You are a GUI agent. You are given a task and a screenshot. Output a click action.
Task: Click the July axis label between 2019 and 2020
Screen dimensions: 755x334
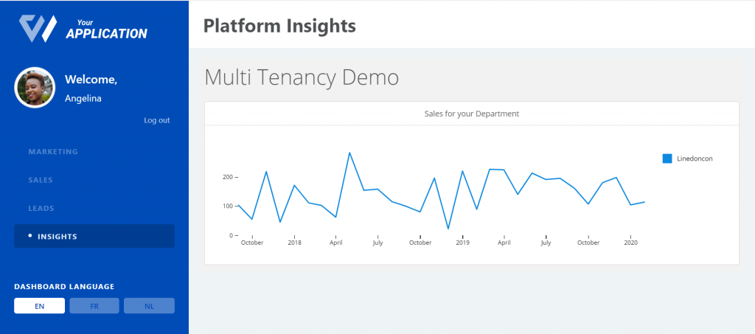pos(546,243)
